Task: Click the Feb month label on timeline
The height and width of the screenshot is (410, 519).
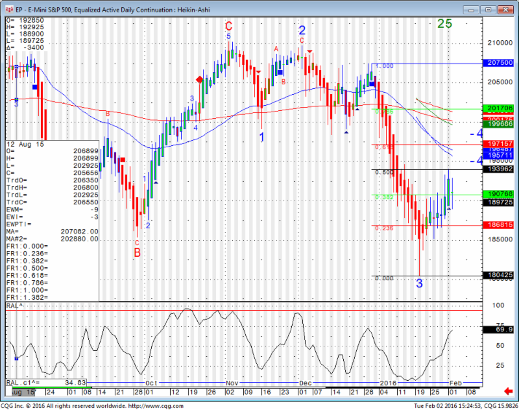Action: click(455, 383)
